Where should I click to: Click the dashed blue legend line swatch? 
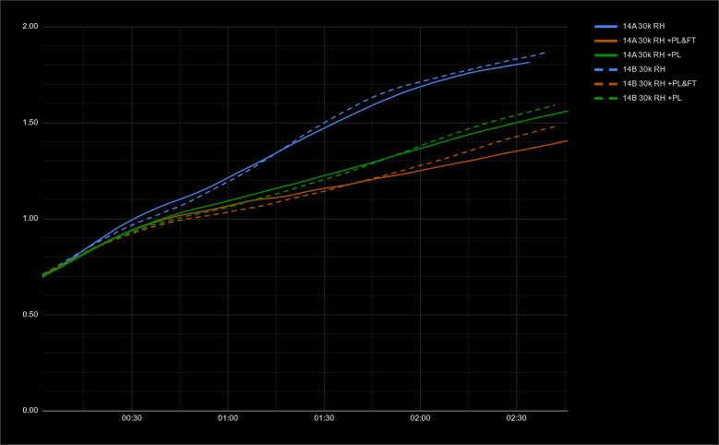[605, 69]
